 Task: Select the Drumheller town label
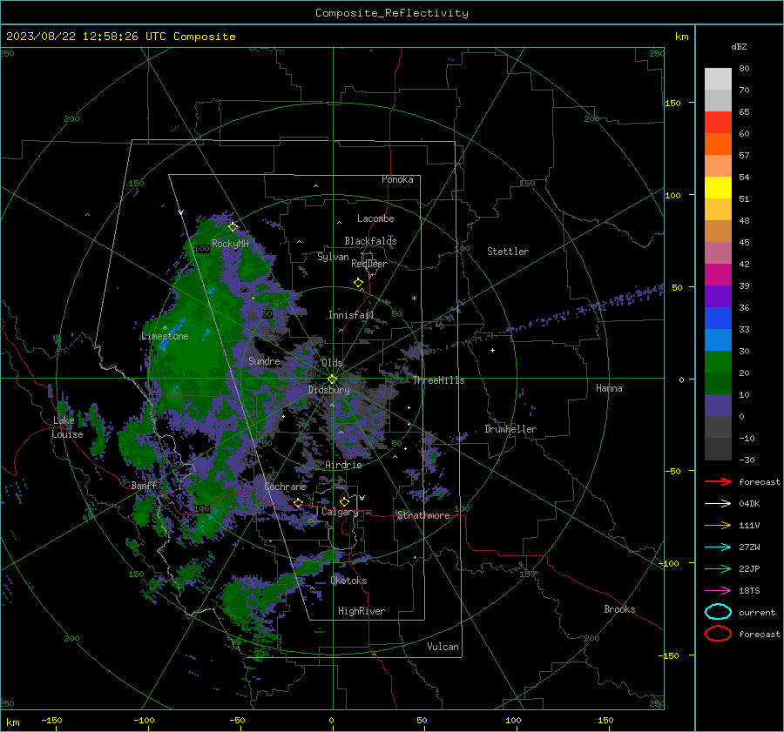tap(510, 429)
